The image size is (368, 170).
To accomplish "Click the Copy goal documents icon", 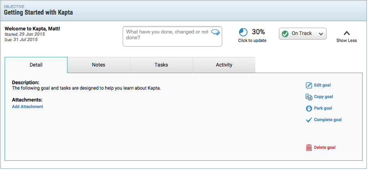I will pos(309,97).
